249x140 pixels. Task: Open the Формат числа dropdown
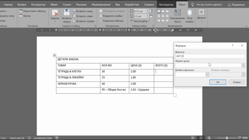click(243, 65)
